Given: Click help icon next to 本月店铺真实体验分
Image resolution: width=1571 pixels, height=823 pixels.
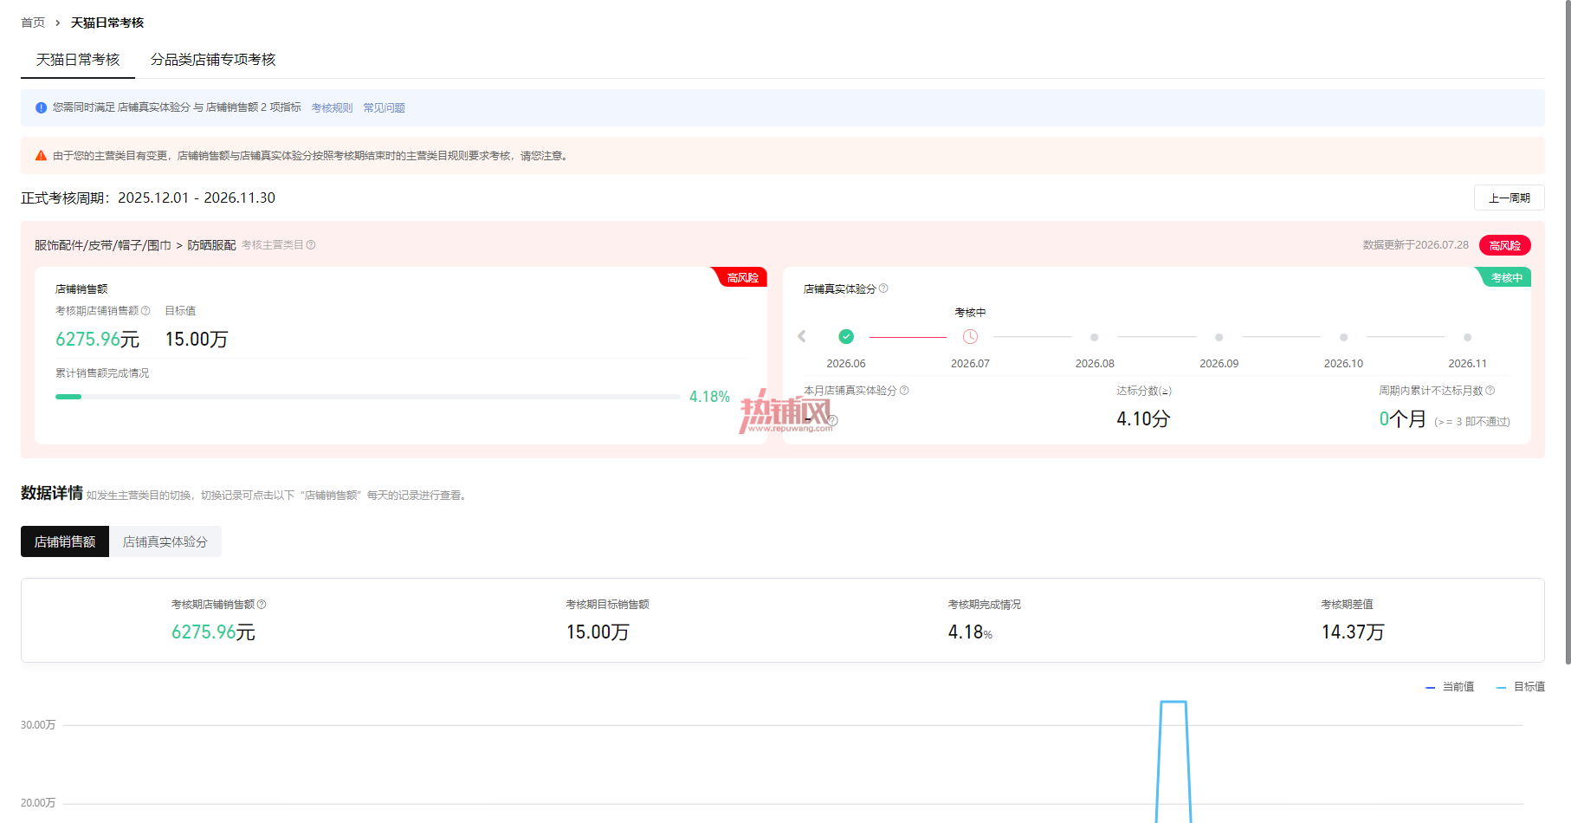Looking at the screenshot, I should tap(904, 391).
